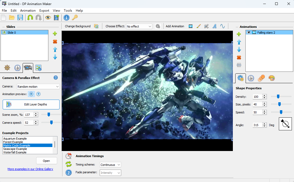This screenshot has height=182, width=294.
Task: Increase Scene zoom with up stepper
Action: click(36, 114)
